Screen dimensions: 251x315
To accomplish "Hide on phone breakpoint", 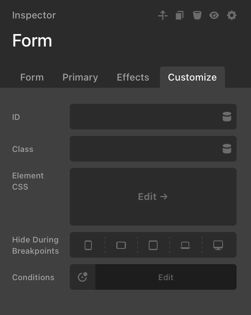I will [x=88, y=245].
